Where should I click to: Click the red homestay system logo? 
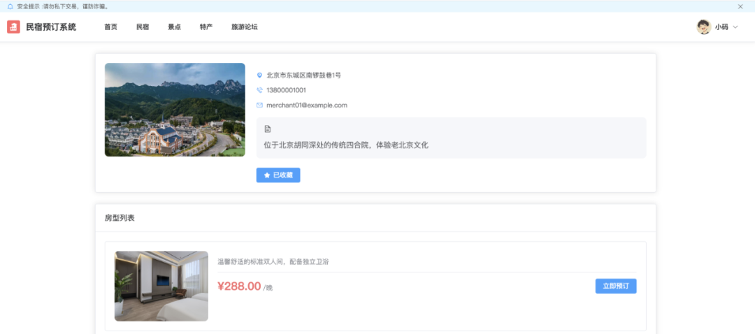(x=13, y=27)
